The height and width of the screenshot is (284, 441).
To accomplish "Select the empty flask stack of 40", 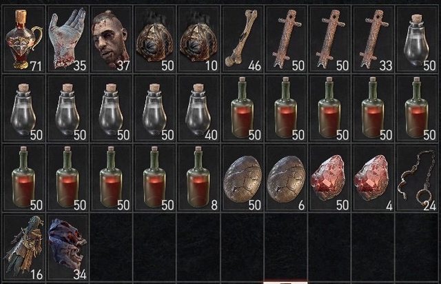I will pyautogui.click(x=198, y=108).
